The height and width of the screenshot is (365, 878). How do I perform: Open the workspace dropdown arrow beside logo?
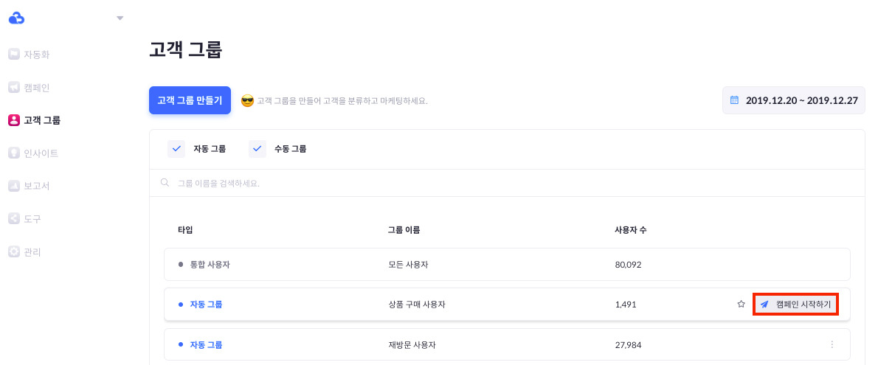120,18
